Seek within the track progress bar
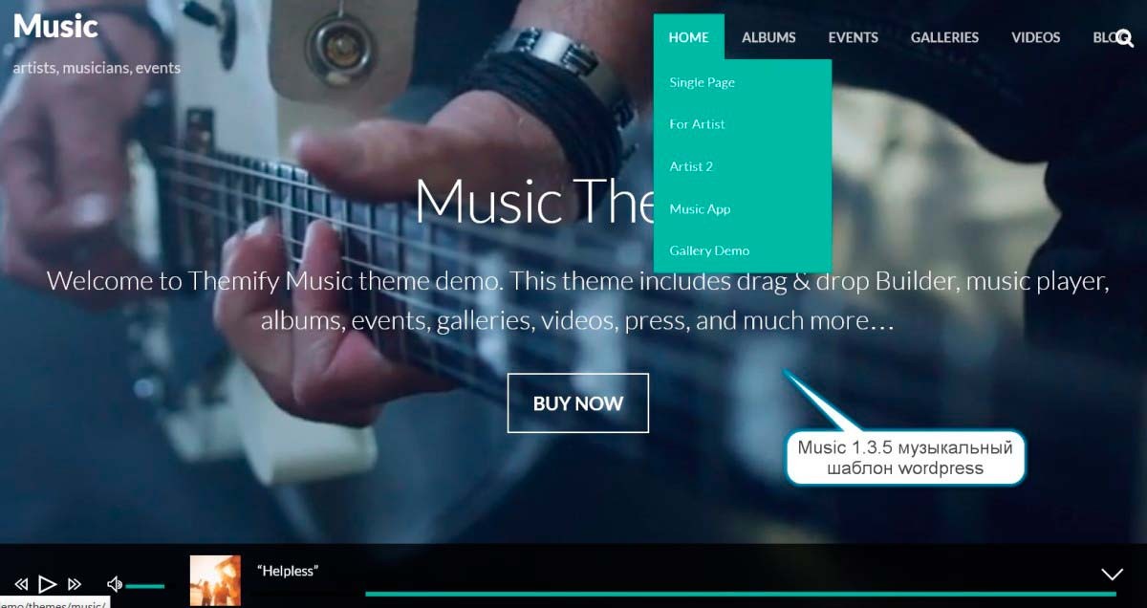 point(741,594)
